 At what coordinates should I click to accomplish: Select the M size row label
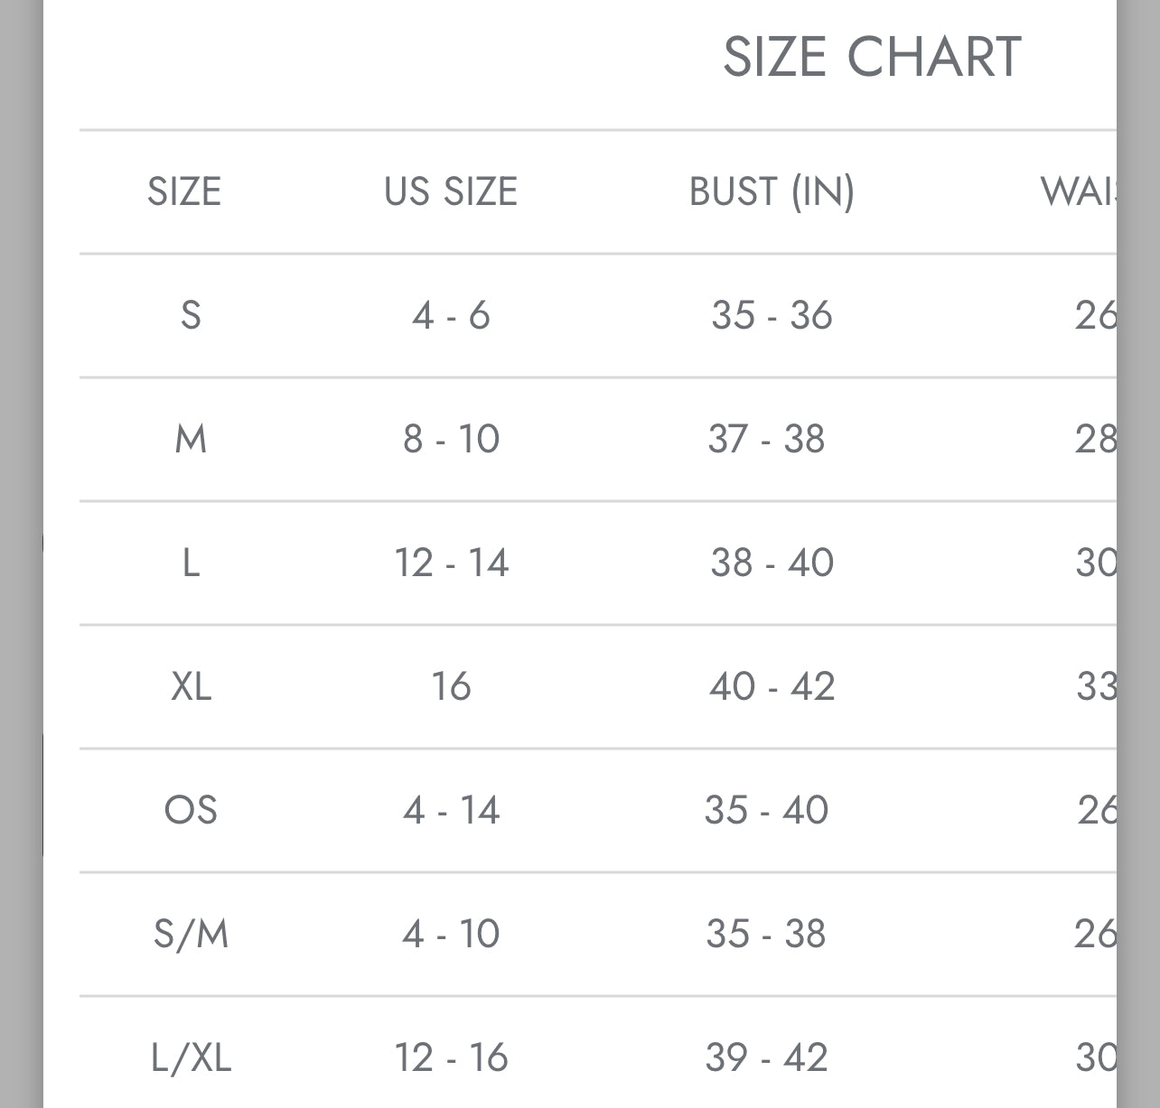click(191, 439)
